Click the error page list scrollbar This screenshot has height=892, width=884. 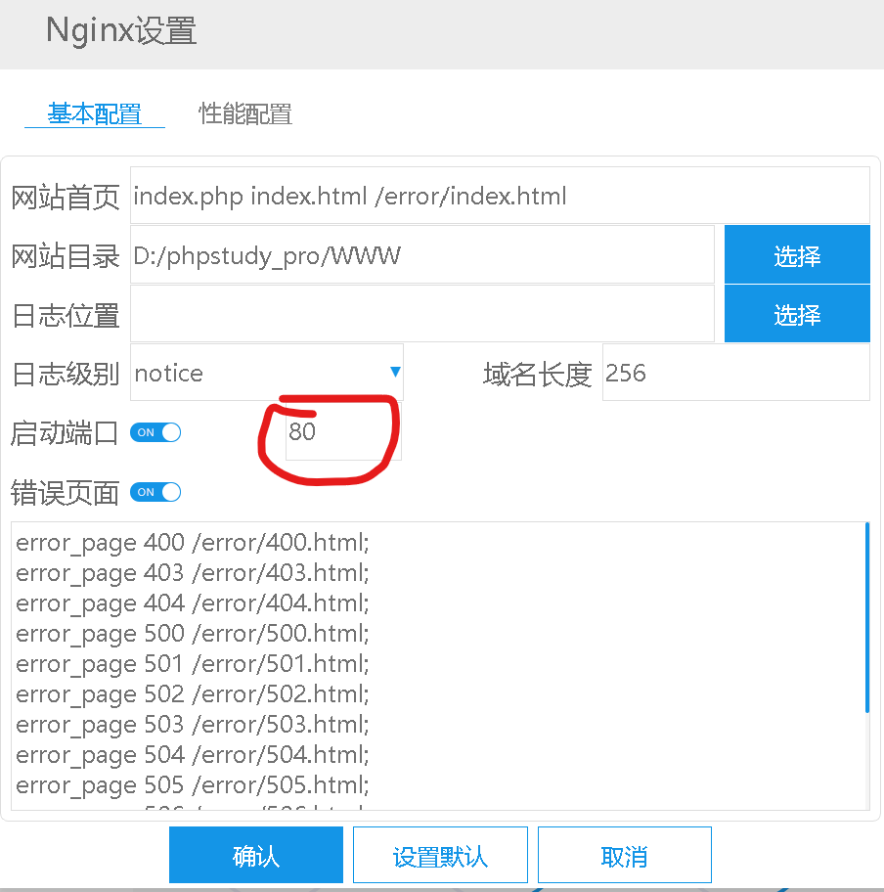click(867, 617)
